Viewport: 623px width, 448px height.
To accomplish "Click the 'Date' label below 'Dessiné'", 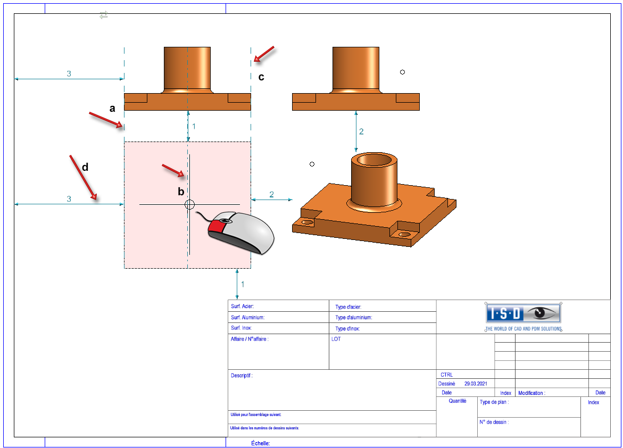I will click(x=446, y=392).
